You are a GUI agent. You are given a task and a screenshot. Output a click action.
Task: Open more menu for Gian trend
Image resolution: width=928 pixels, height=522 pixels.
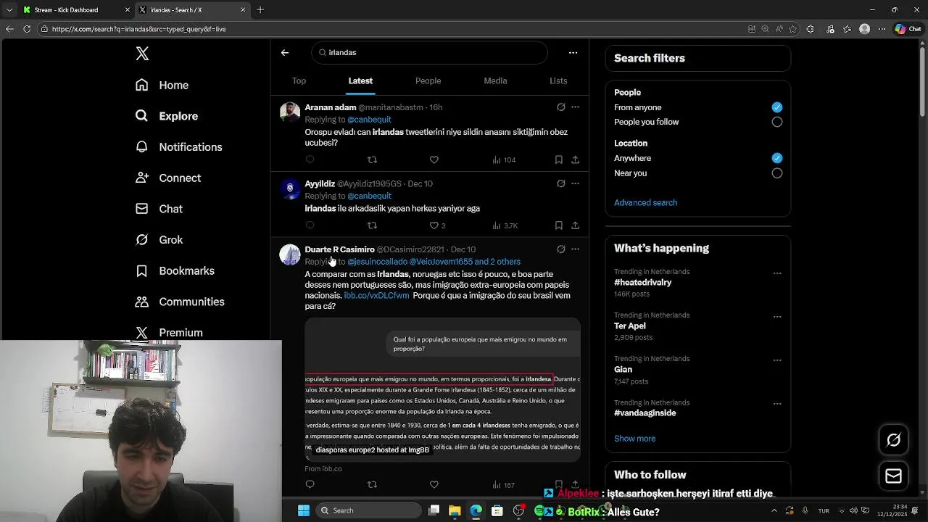777,360
